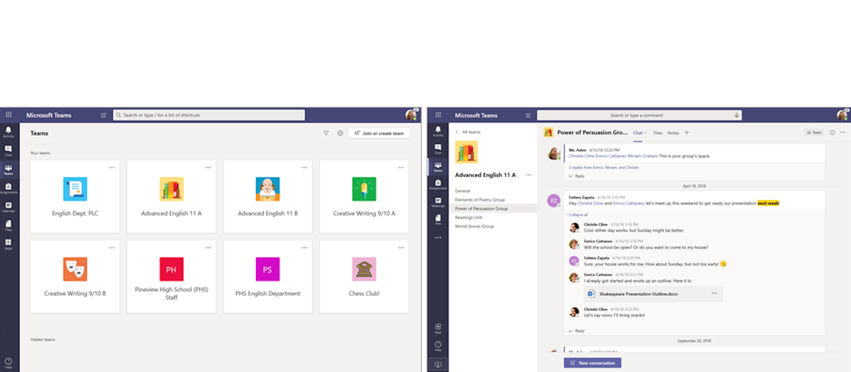The image size is (851, 372).
Task: Open the app launcher grid in right window
Action: (438, 115)
